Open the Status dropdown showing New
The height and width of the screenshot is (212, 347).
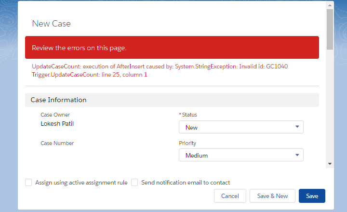pyautogui.click(x=236, y=127)
